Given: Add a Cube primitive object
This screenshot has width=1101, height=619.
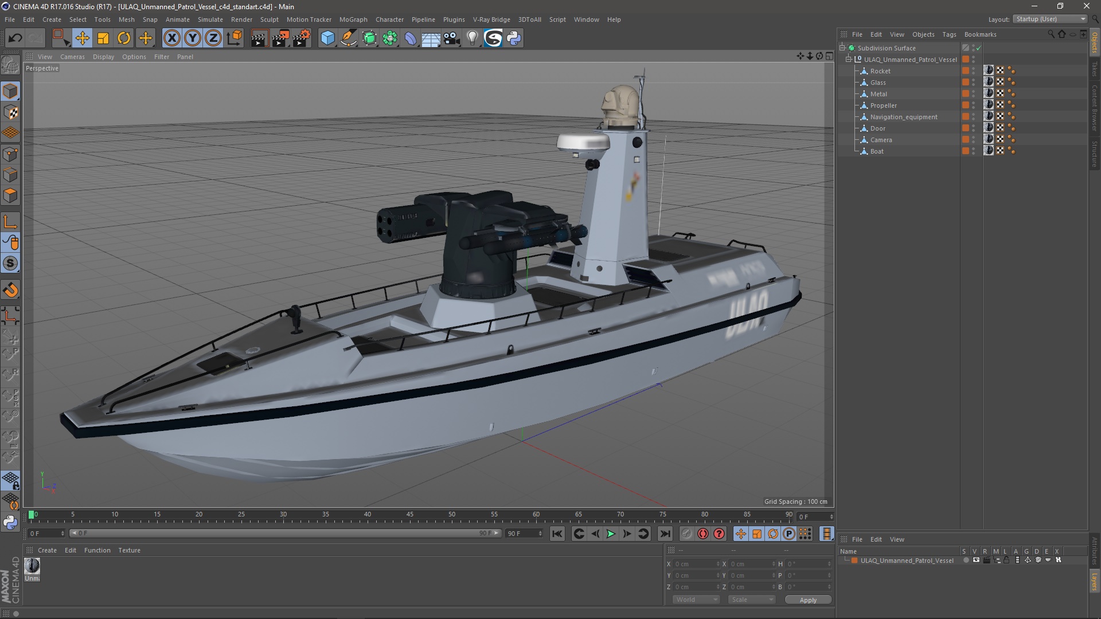Looking at the screenshot, I should 327,38.
